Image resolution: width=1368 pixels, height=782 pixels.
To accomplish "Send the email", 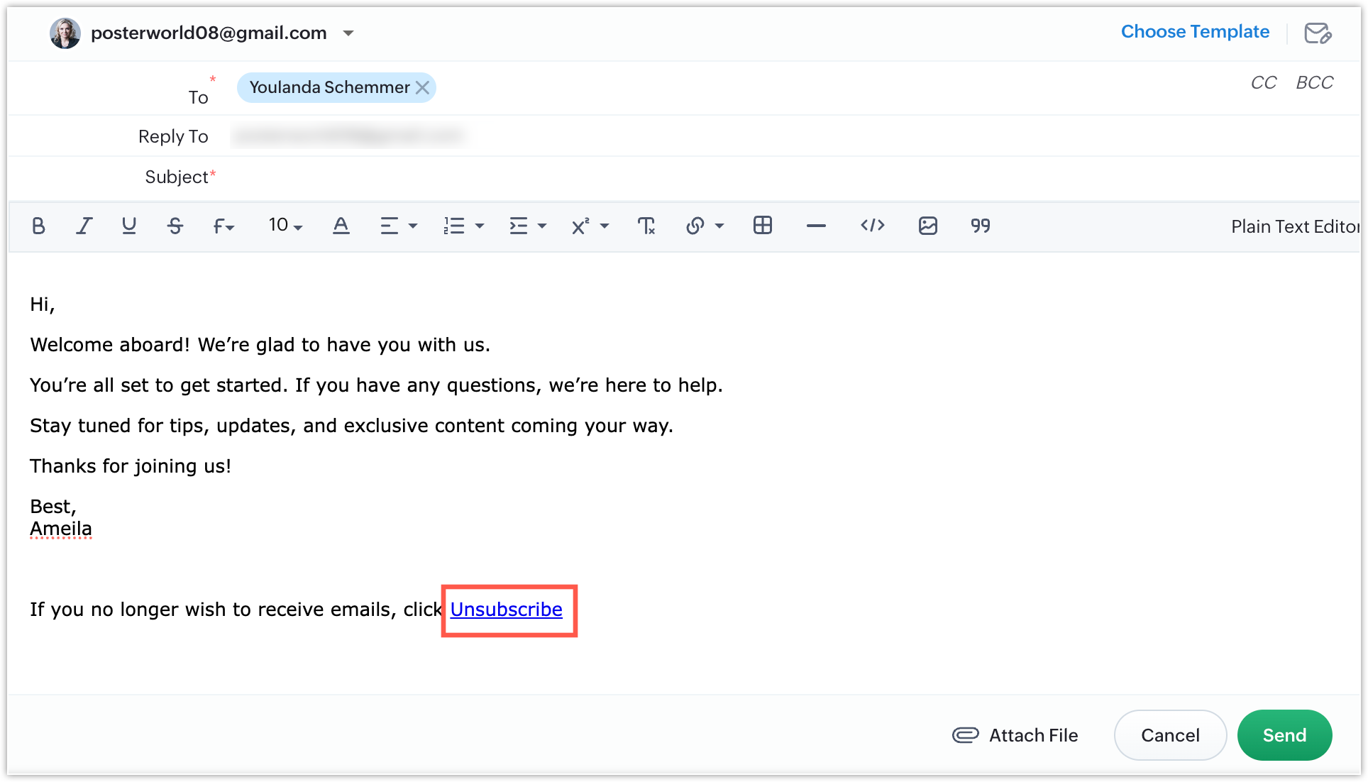I will pyautogui.click(x=1284, y=735).
